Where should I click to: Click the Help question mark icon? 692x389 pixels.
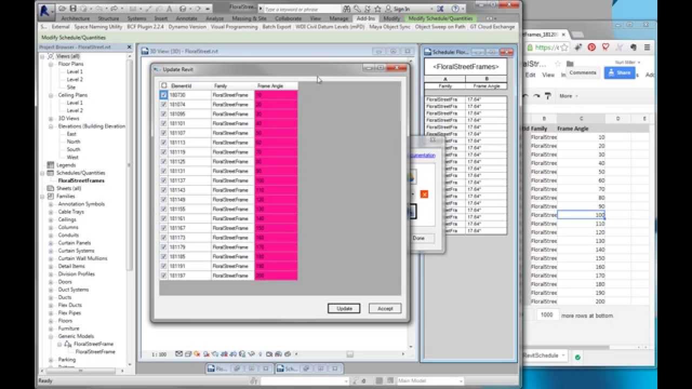click(456, 9)
